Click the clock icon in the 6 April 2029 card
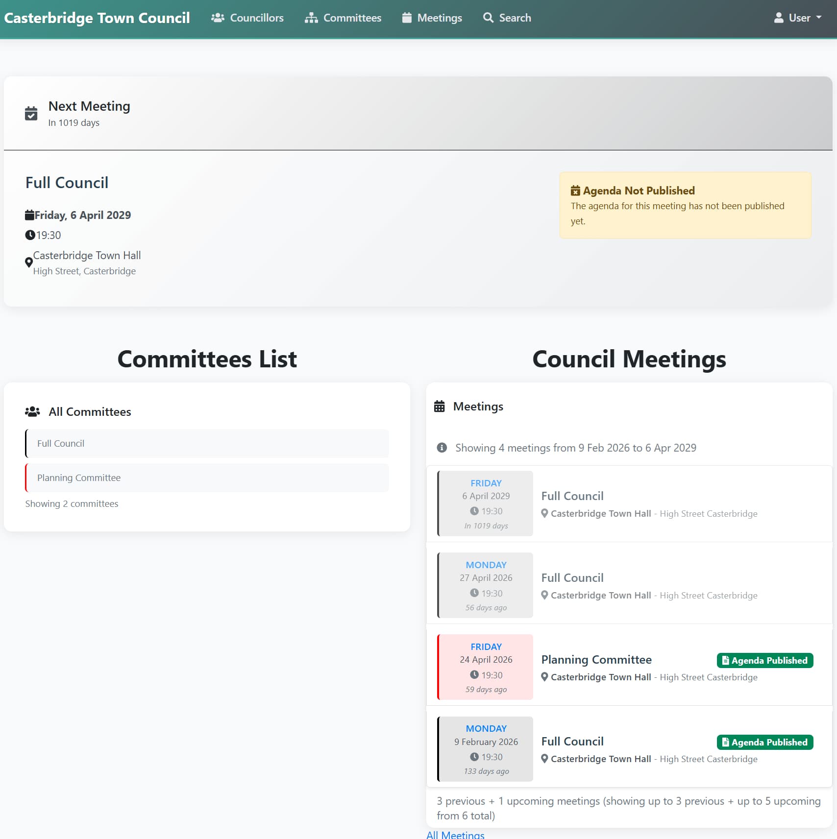This screenshot has width=837, height=839. tap(474, 511)
